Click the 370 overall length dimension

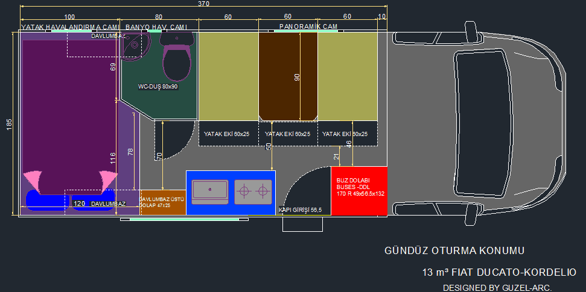204,4
